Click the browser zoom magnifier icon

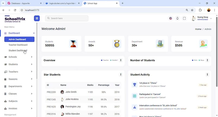point(187,10)
